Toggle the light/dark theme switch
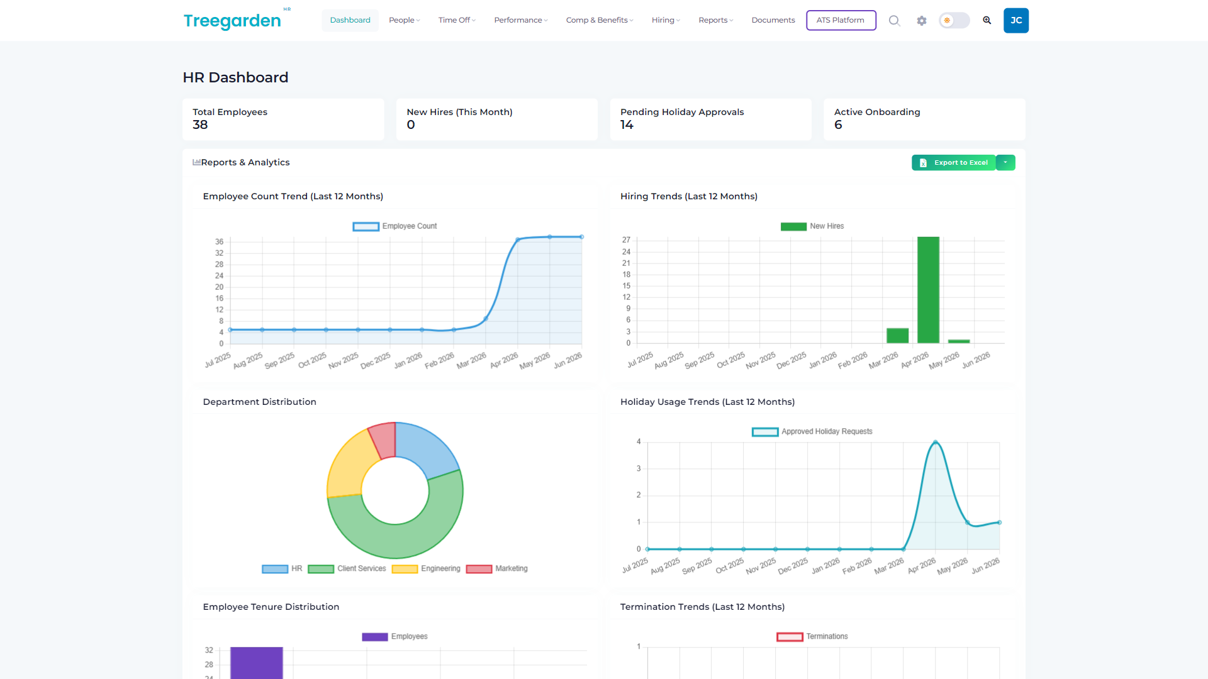Image resolution: width=1208 pixels, height=679 pixels. click(x=954, y=21)
